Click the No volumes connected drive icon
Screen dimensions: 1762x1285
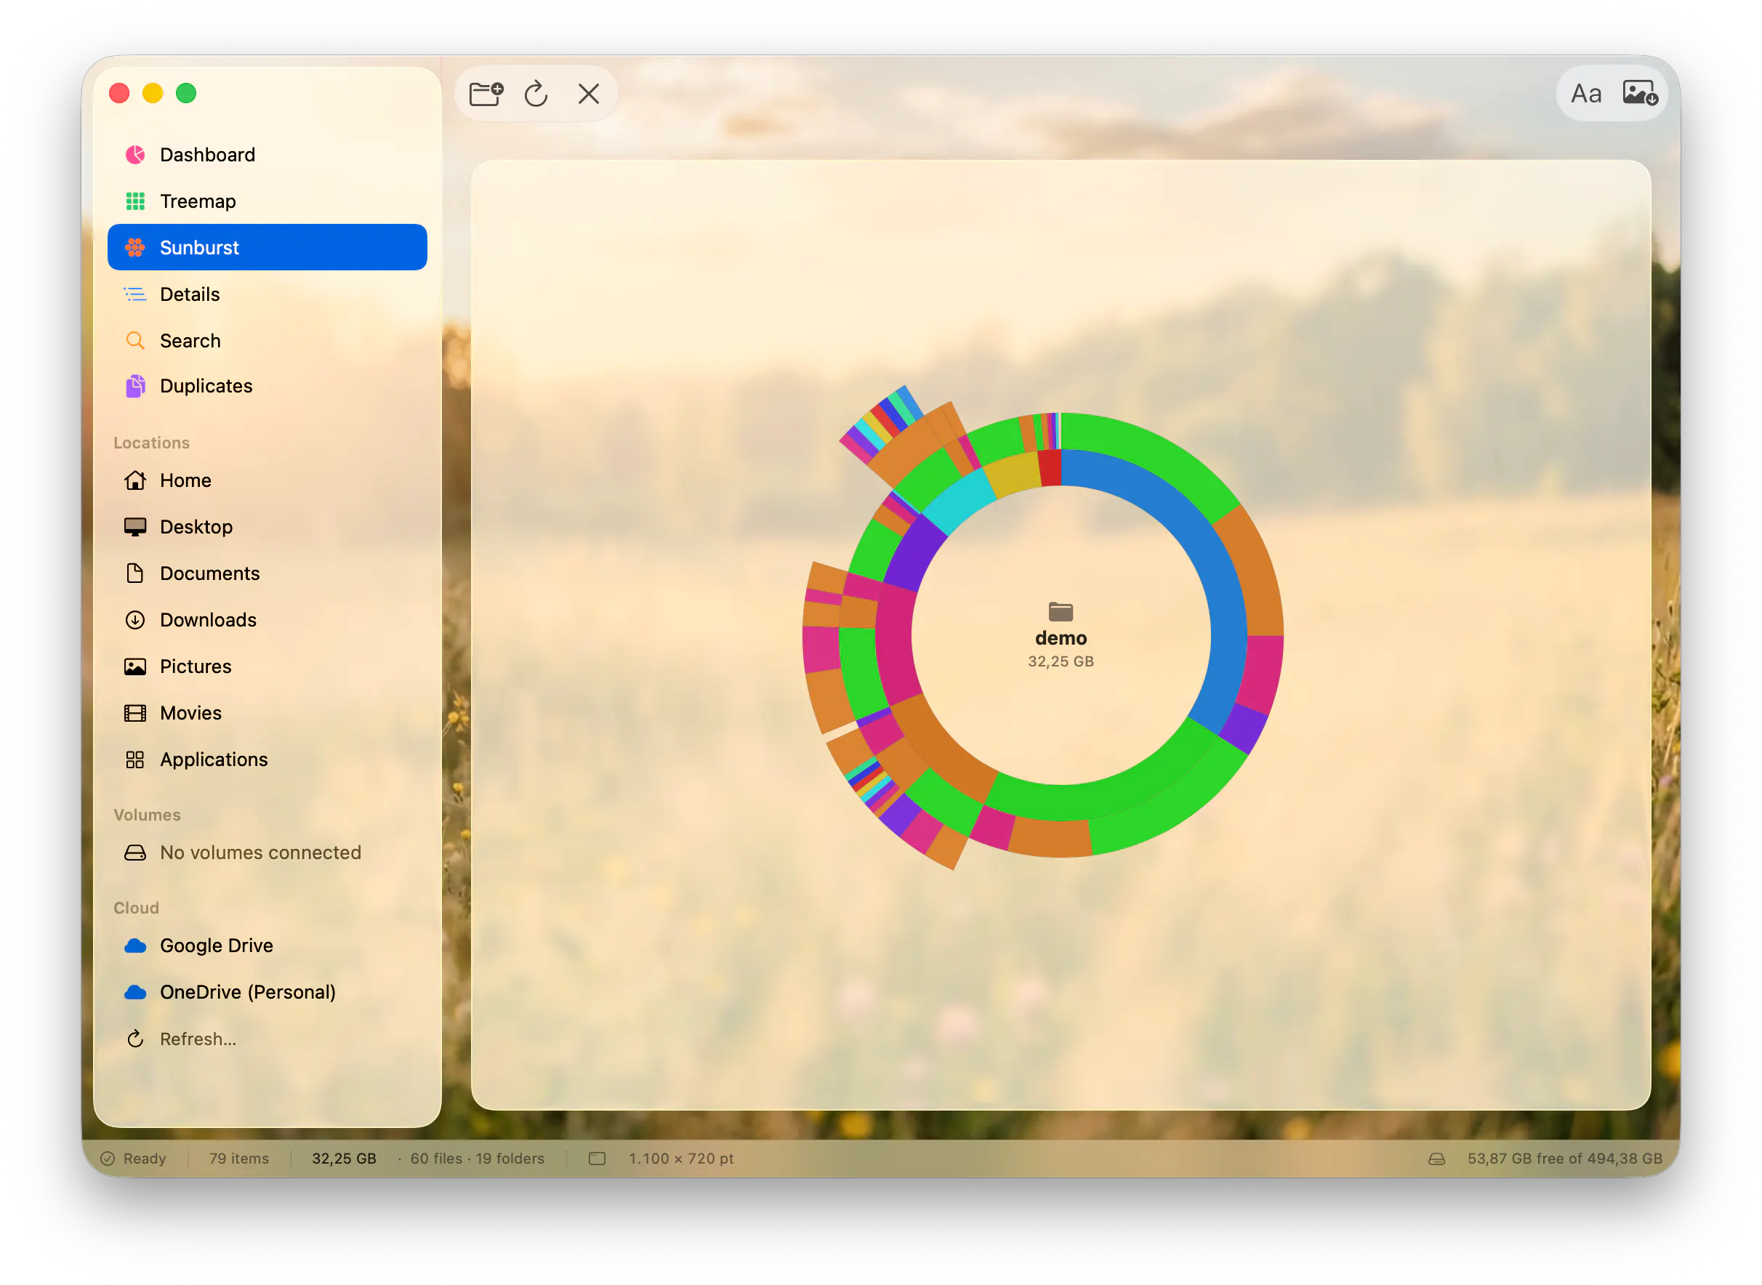135,853
